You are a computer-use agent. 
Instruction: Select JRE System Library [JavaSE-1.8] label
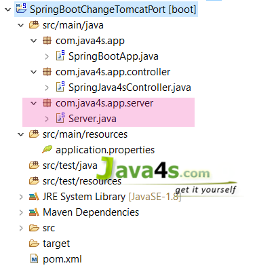click(112, 197)
